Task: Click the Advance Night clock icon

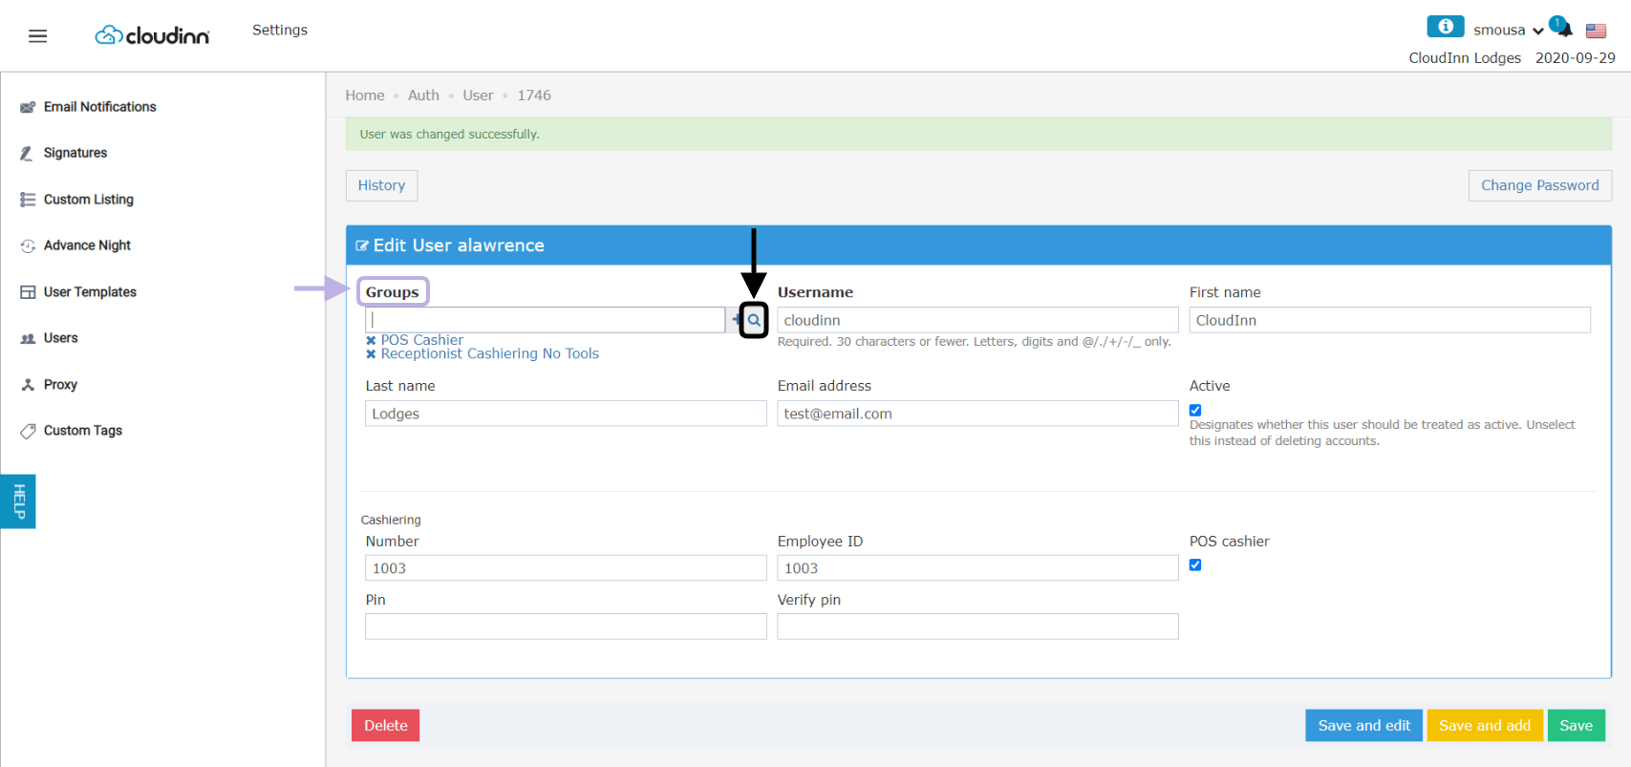Action: point(28,245)
